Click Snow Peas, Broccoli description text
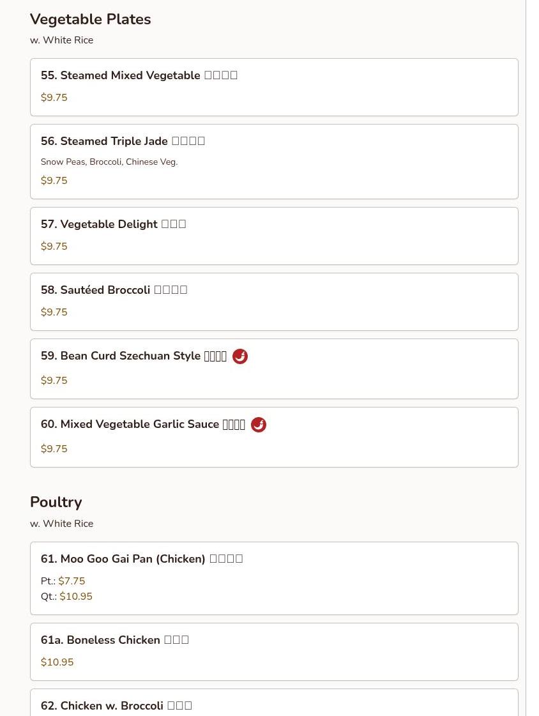Image resolution: width=539 pixels, height=716 pixels. pos(109,162)
